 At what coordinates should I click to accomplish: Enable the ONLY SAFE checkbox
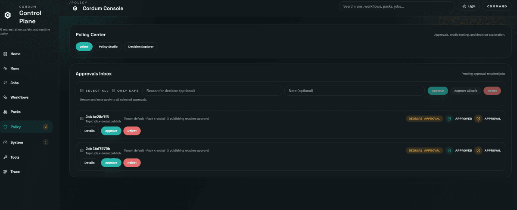(x=114, y=91)
